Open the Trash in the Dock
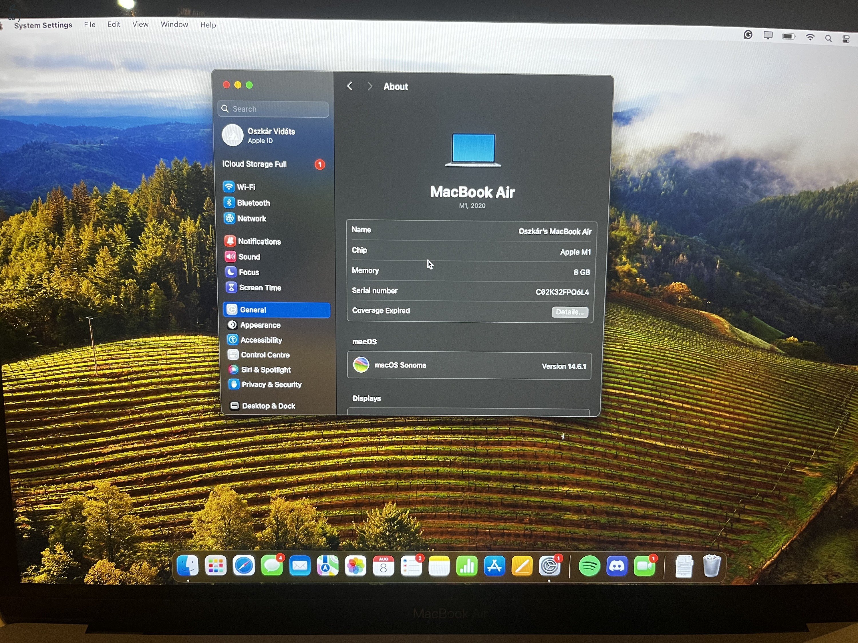The width and height of the screenshot is (858, 643). 712,566
